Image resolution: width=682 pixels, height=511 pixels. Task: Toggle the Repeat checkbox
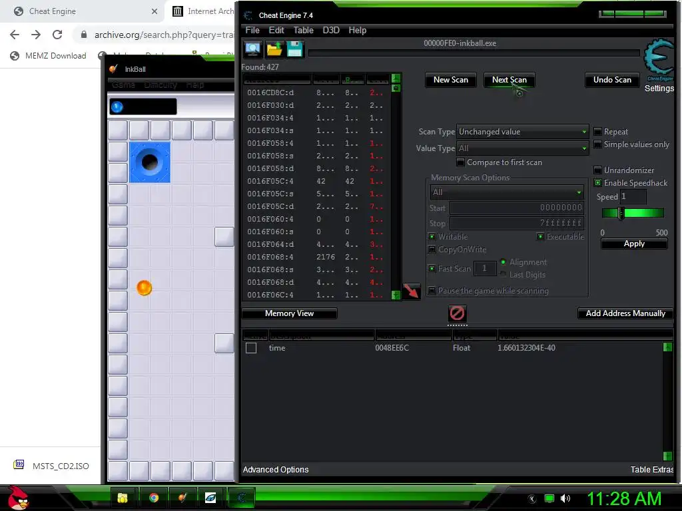point(597,132)
